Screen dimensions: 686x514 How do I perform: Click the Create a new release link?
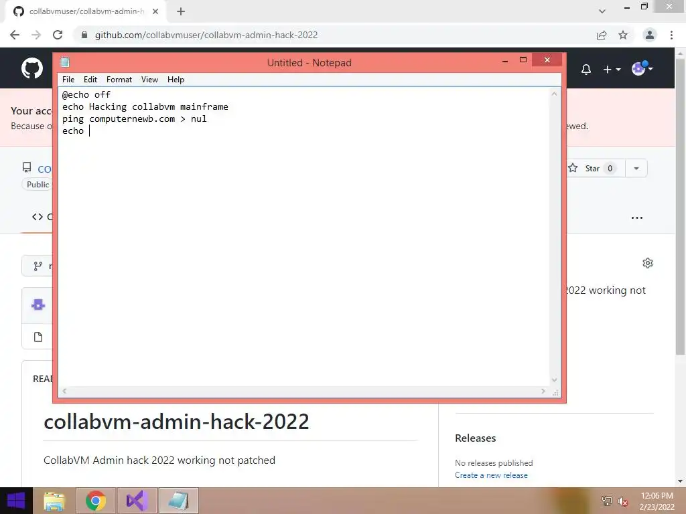click(491, 475)
